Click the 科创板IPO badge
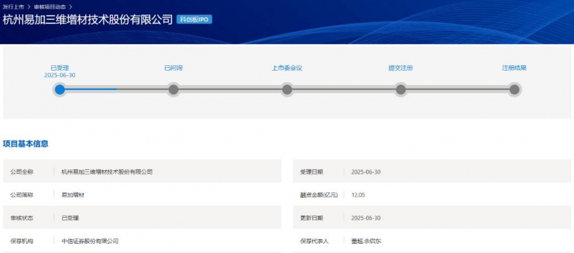The height and width of the screenshot is (253, 574). pos(194,20)
